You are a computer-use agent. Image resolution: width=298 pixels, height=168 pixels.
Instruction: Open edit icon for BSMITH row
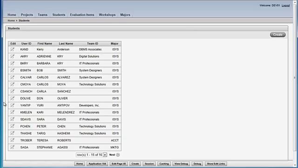[x=13, y=70]
